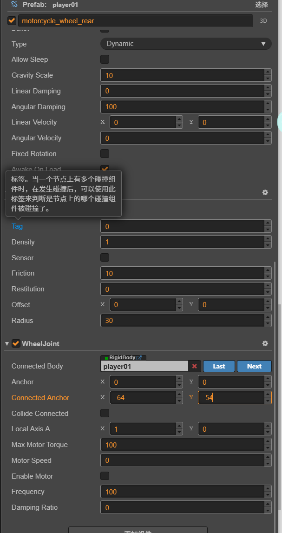Open the Type dropdown set to Dynamic
The width and height of the screenshot is (282, 533).
(186, 44)
